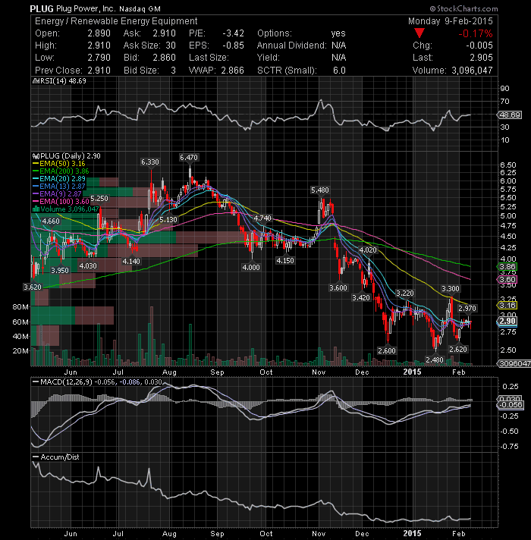Click the -0.056 MACD axis tag
This screenshot has width=531, height=540.
[511, 405]
